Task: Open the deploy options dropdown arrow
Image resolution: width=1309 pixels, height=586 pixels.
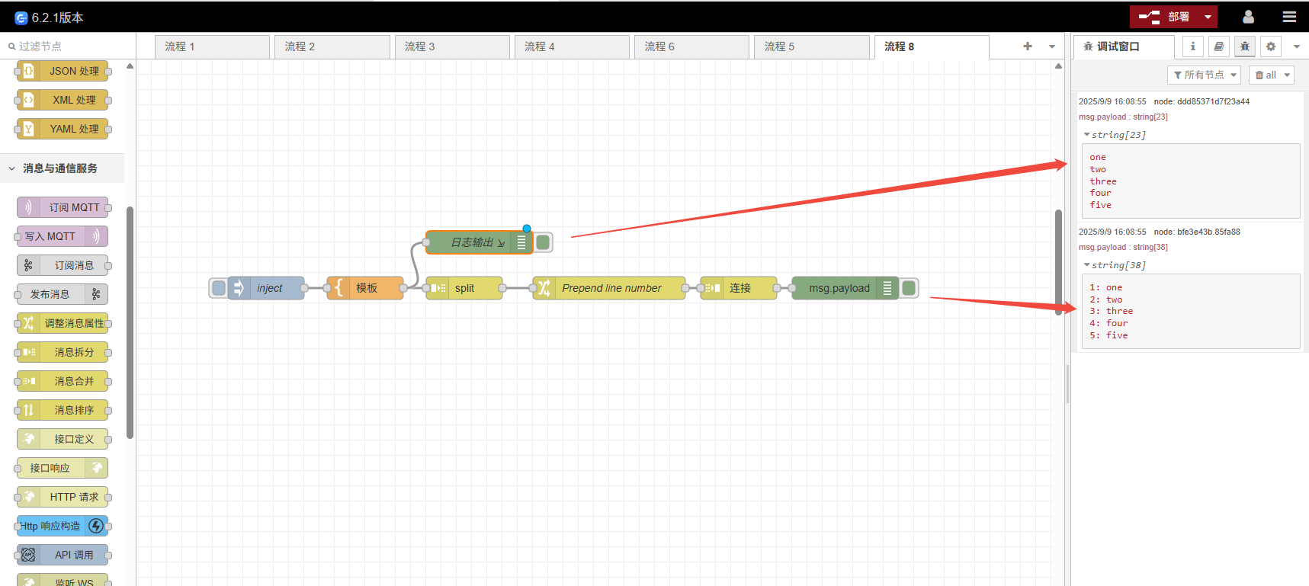Action: click(x=1208, y=17)
